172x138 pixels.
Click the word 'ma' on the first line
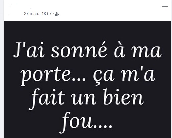[x=146, y=52]
